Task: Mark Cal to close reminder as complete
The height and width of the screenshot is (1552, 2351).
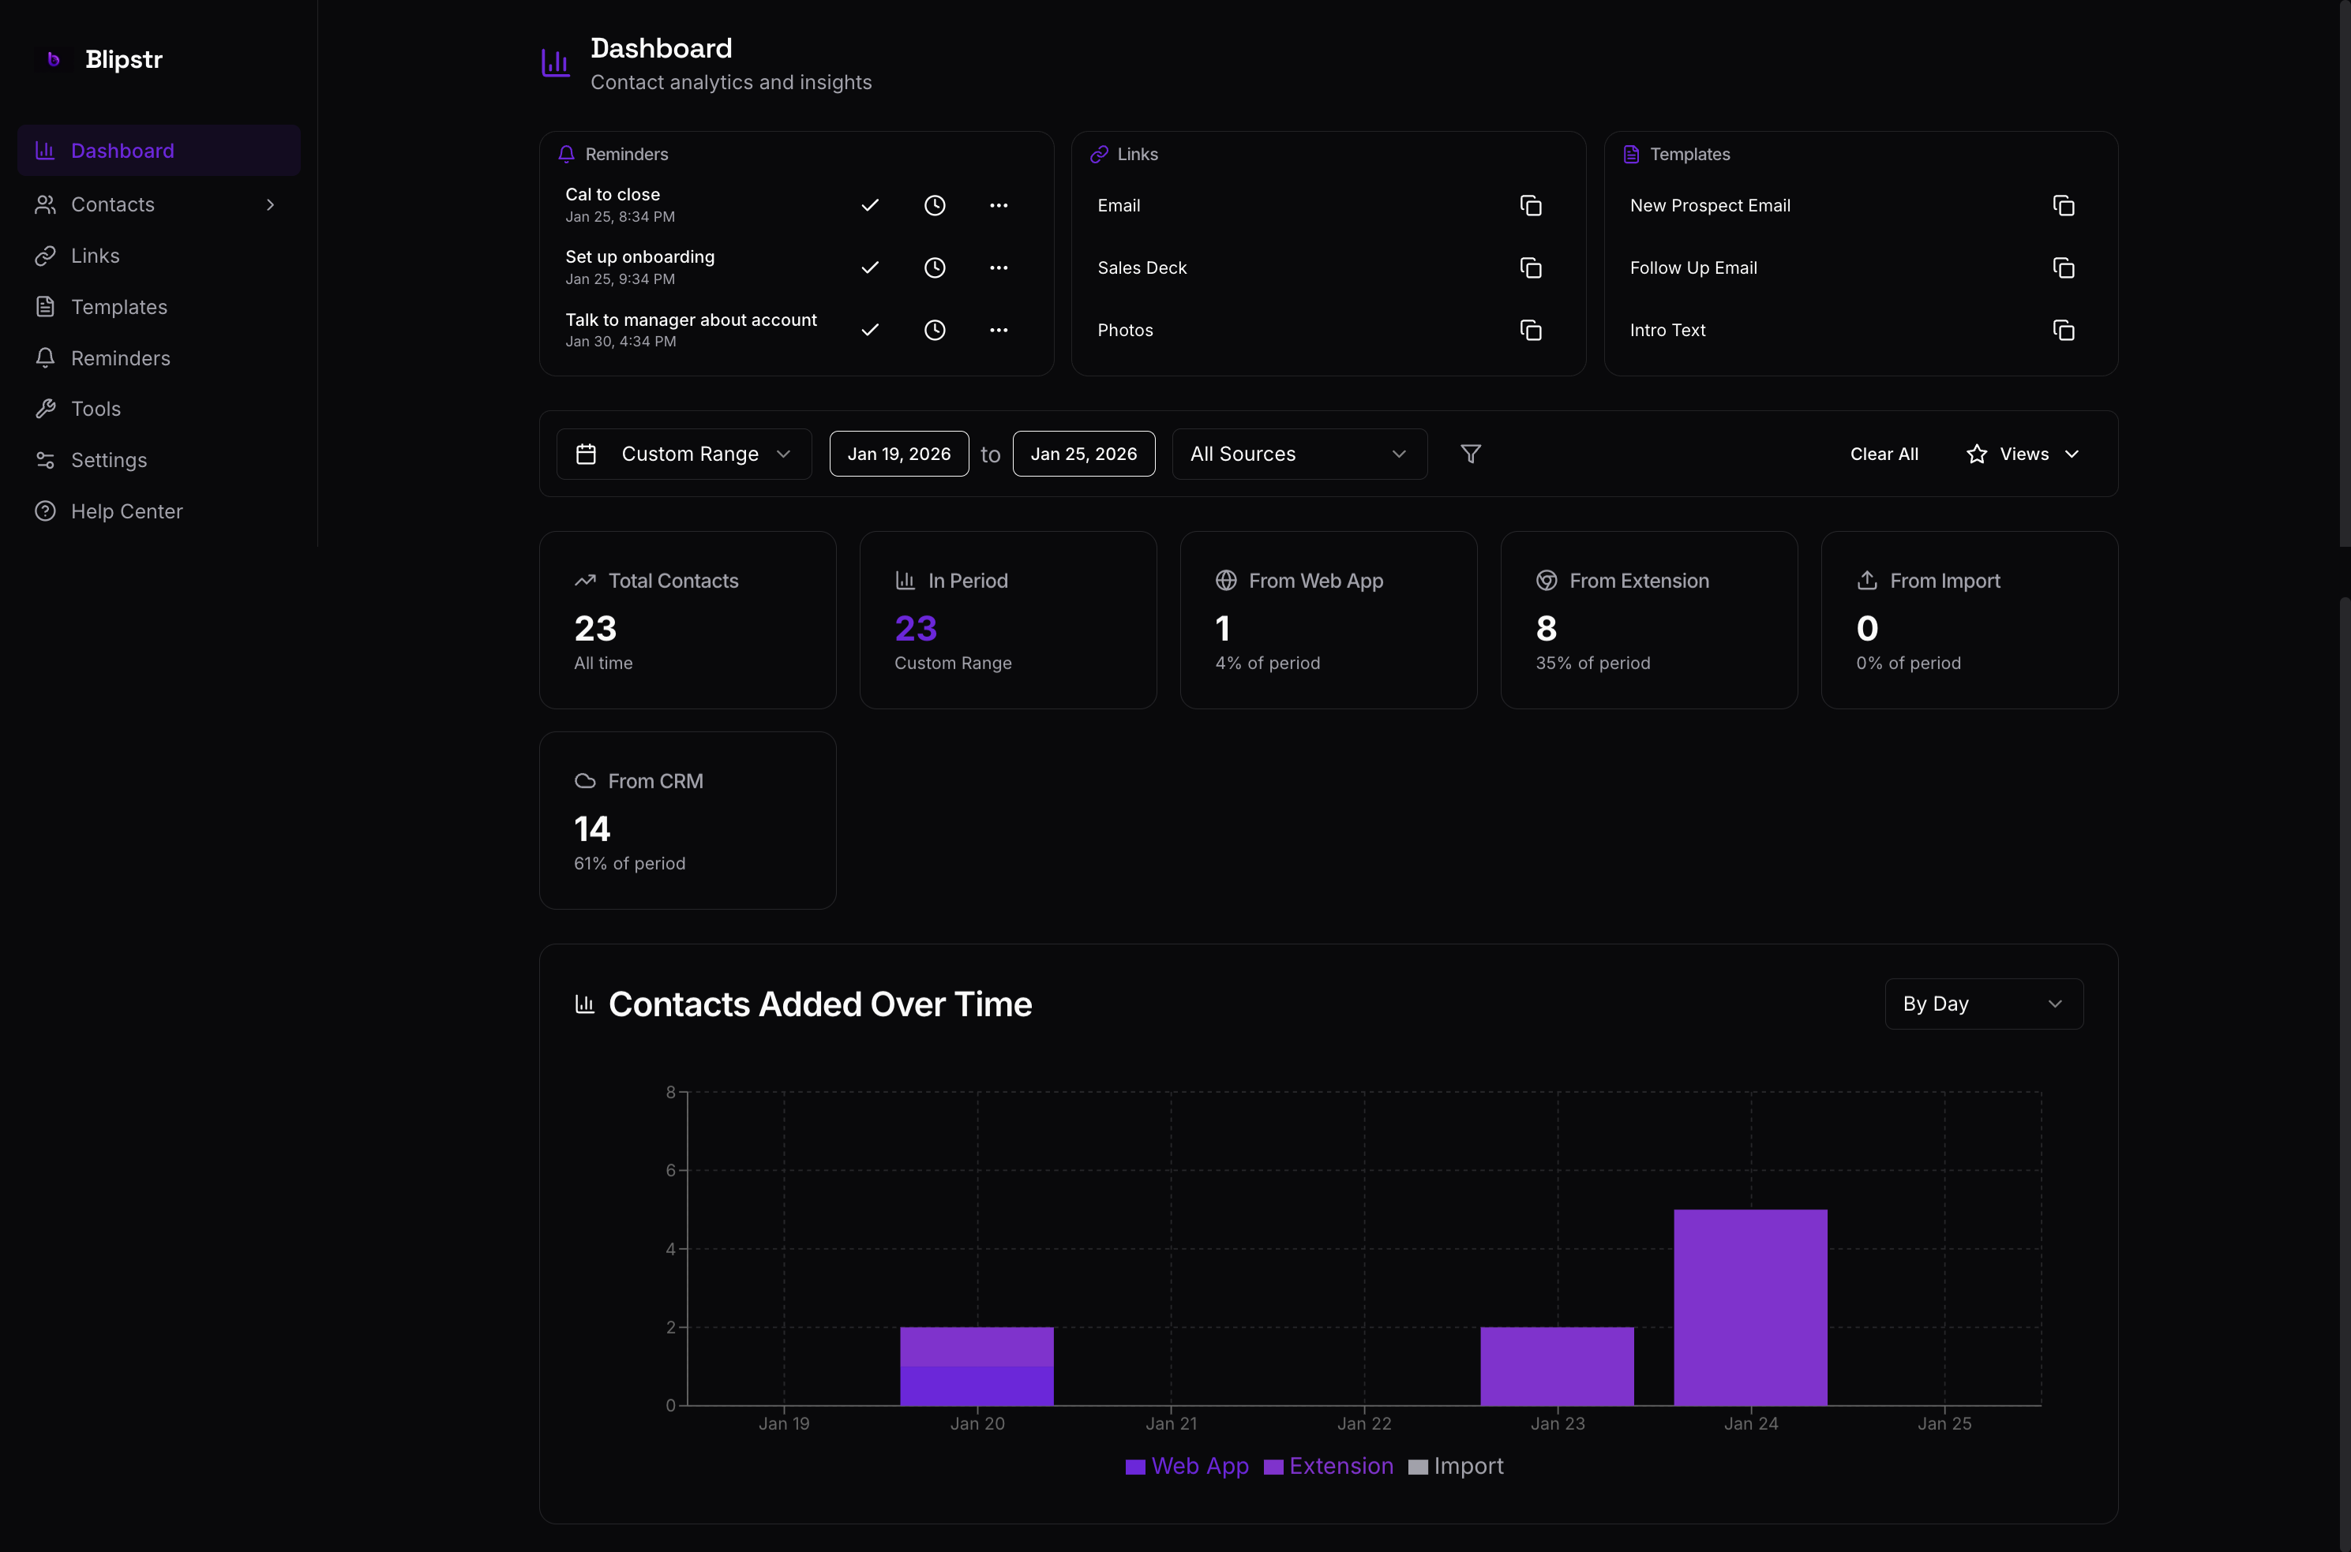Action: tap(869, 205)
